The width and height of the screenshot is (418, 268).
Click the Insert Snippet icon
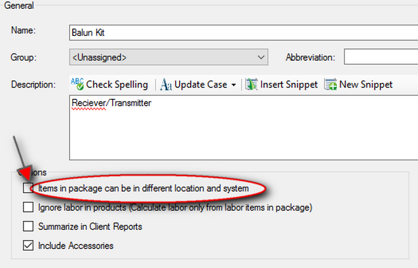252,84
